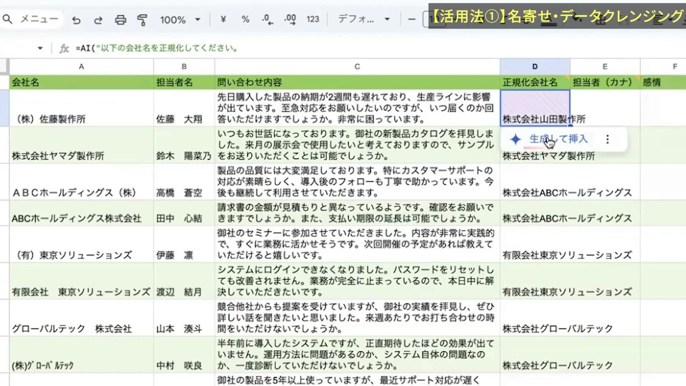Select the half-width cell (株)ｸﾞﾛｰﾊﾞﾙﾃｯｸ
The width and height of the screenshot is (686, 386).
click(81, 355)
